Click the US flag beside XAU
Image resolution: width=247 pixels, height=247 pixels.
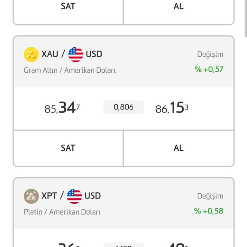coord(76,54)
